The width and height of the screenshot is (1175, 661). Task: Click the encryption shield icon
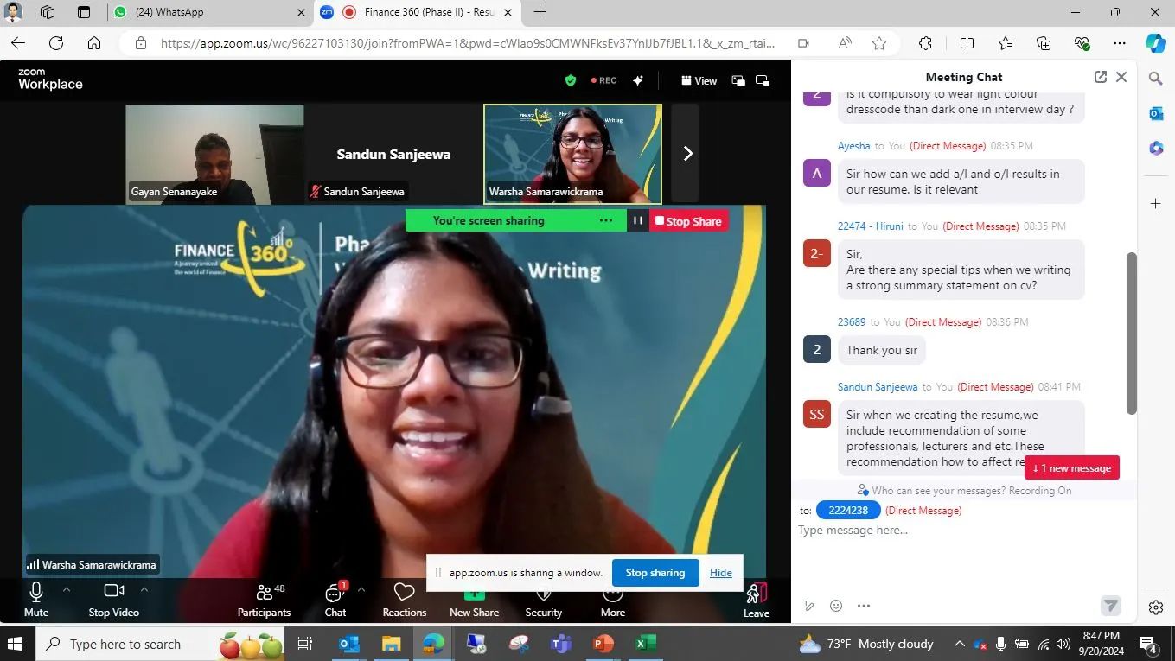tap(570, 80)
